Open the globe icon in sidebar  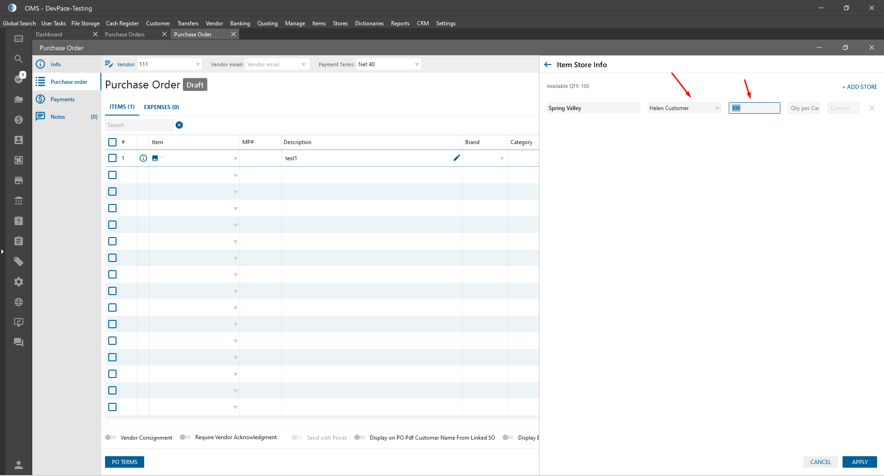click(18, 302)
